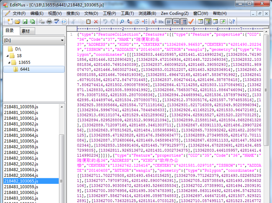
Task: Open the 工程(P) menu
Action: point(110,13)
